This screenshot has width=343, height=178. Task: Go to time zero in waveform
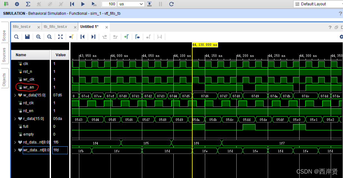[82, 37]
